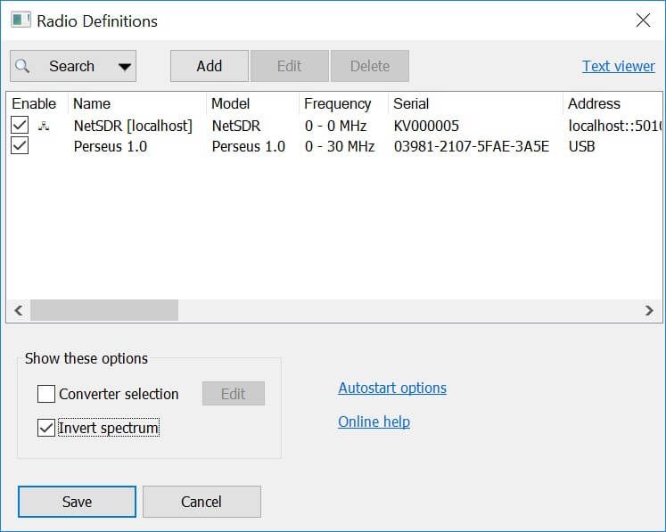Screen dimensions: 666x532
Task: Disable the NetSDR [localhost] radio checkbox
Action: coord(20,126)
